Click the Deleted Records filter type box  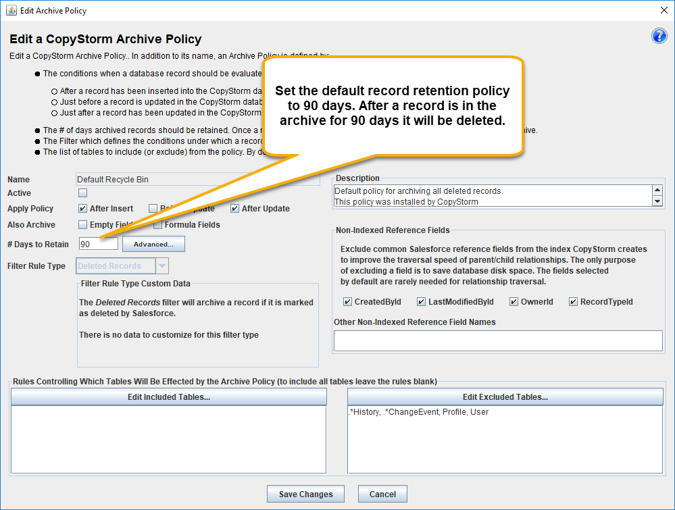pos(116,266)
